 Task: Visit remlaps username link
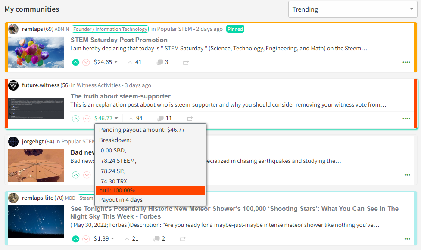(x=32, y=29)
